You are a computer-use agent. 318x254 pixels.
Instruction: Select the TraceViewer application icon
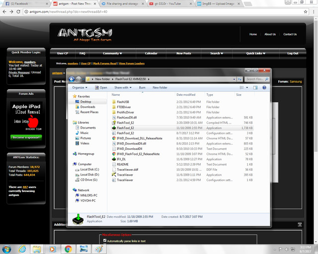[114, 175]
